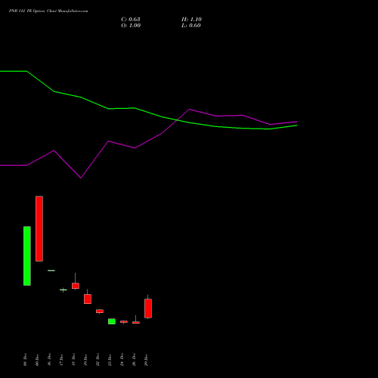Select the 17 Dec date label
Viewport: 378px width, 378px height.
coord(61,360)
